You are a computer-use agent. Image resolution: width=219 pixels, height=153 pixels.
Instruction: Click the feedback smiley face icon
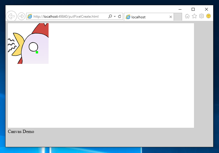tap(209, 16)
